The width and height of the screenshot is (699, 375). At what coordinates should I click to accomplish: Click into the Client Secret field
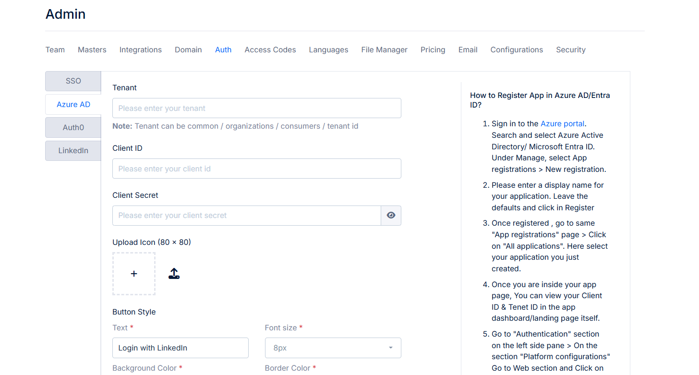(x=246, y=216)
